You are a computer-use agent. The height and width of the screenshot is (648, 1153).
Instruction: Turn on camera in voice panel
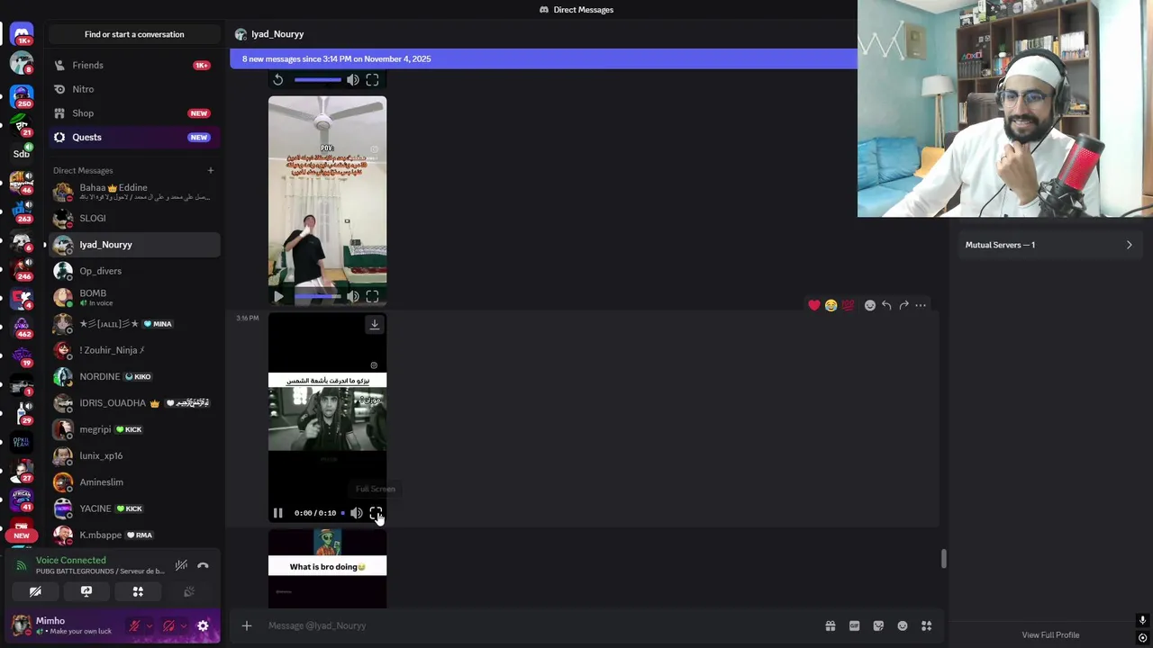point(35,591)
